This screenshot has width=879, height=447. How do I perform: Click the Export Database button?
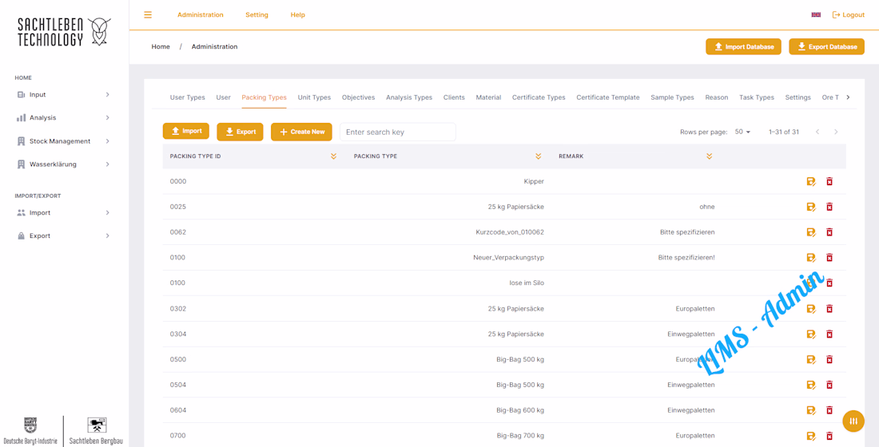826,47
